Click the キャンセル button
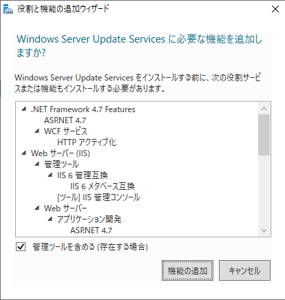 244,270
